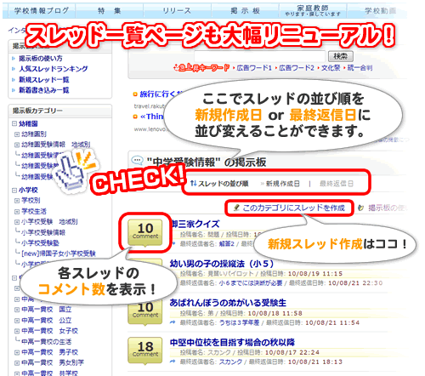Click poster name 見習いパイロット
425x376 pixels.
click(x=230, y=274)
